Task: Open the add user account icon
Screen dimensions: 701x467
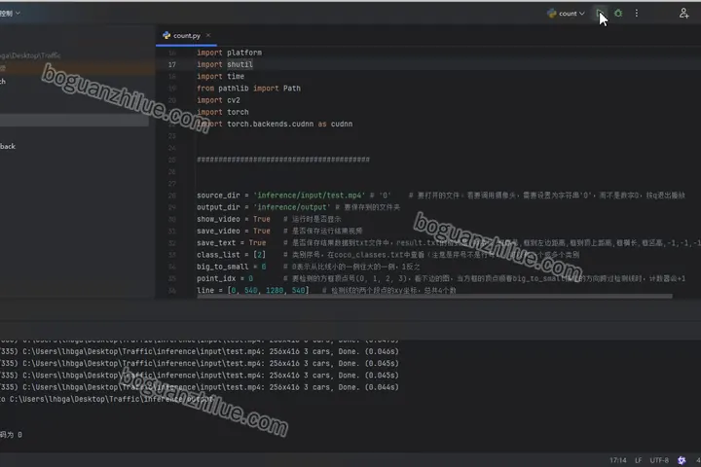Action: pyautogui.click(x=683, y=14)
